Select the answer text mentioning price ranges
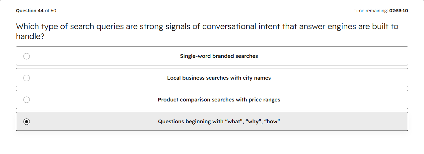Screen dimensions: 424x154 pyautogui.click(x=219, y=100)
